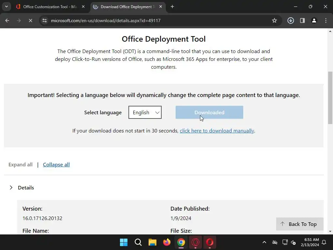Open Windows Start menu
Viewport: 333px width, 250px height.
click(x=124, y=242)
